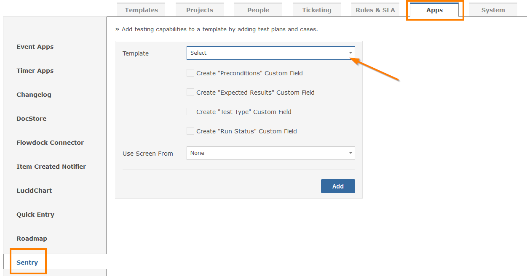Select Timer Apps in sidebar
This screenshot has width=527, height=276.
click(35, 71)
